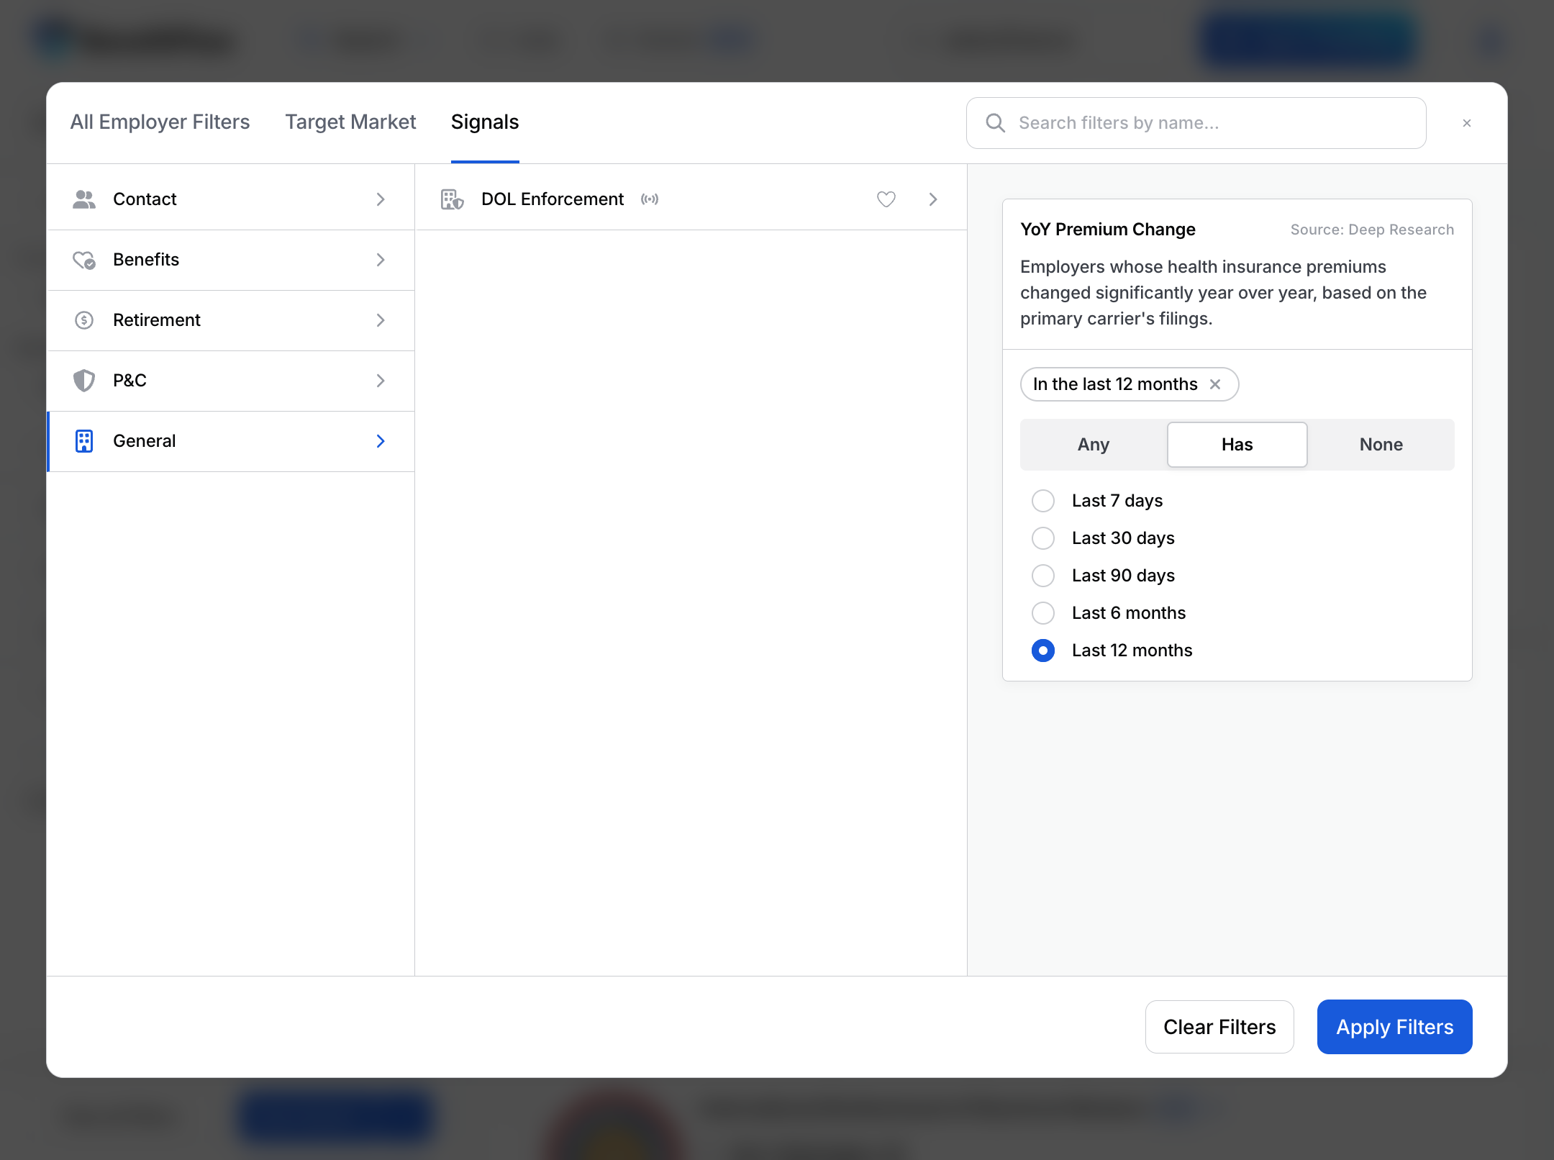Viewport: 1554px width, 1160px height.
Task: Click the Contact people icon
Action: [84, 199]
